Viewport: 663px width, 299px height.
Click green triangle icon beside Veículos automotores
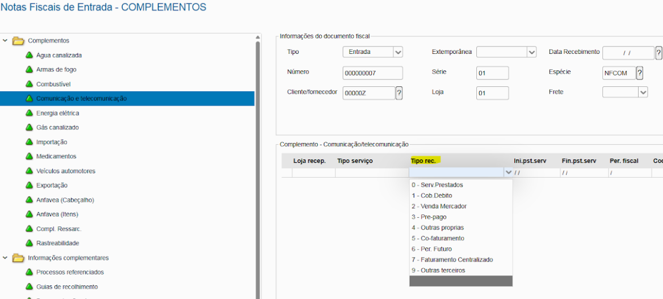29,171
